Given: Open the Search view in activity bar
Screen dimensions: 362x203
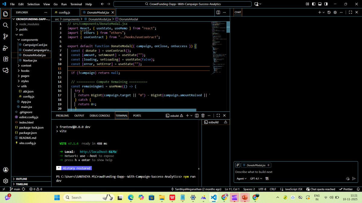Looking at the screenshot, I should click(x=5, y=25).
